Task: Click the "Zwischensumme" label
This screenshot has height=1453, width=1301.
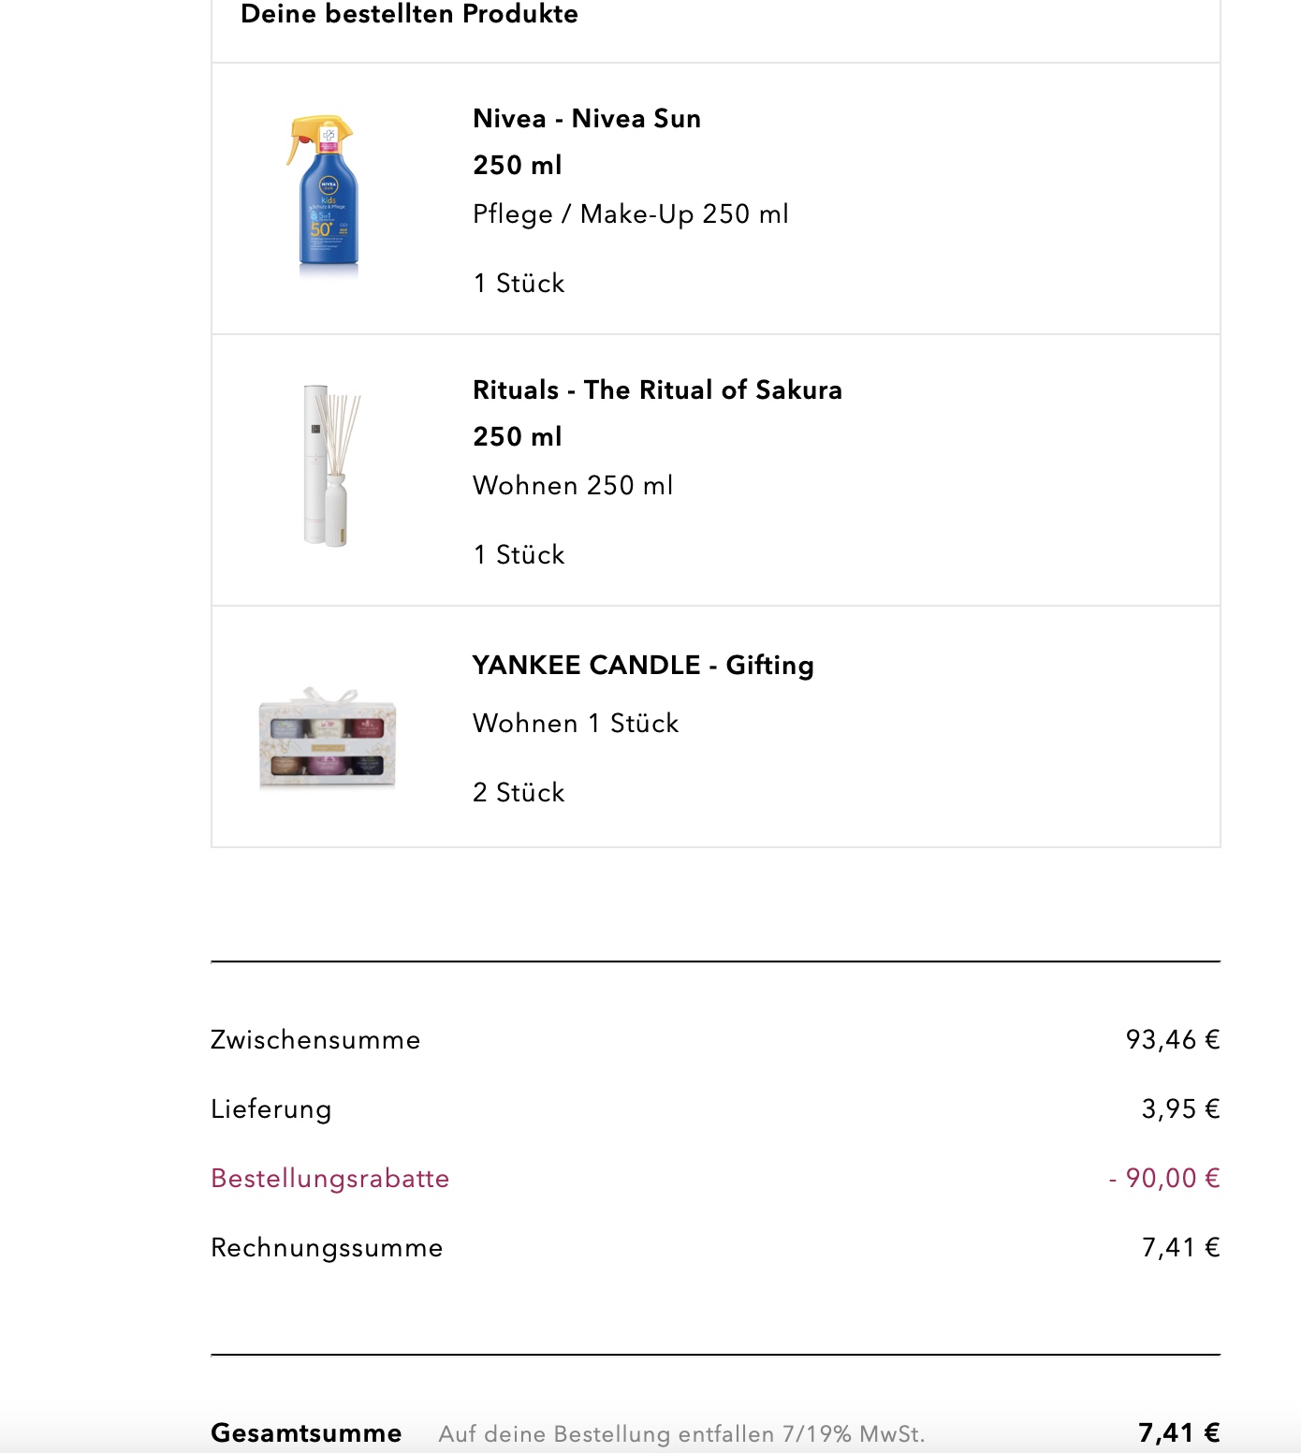Action: pos(315,1040)
